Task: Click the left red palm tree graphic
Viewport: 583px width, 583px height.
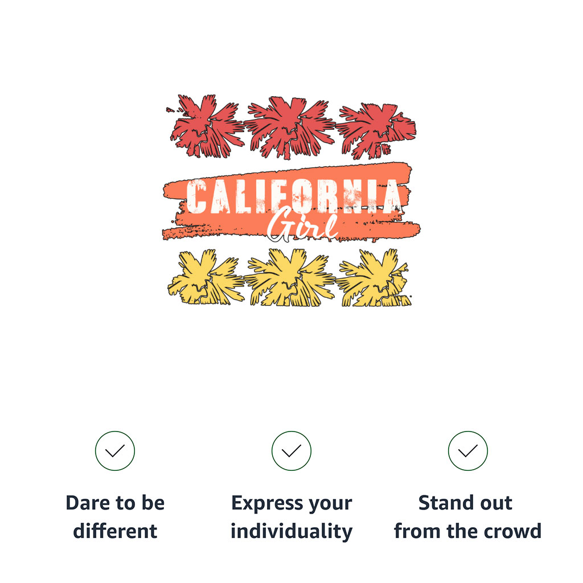Action: click(x=206, y=126)
